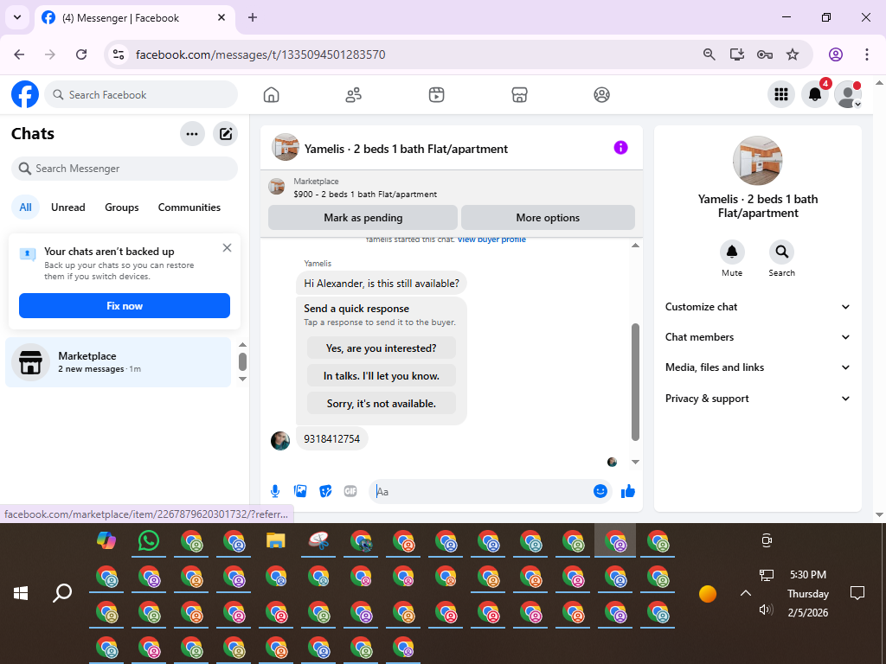The width and height of the screenshot is (886, 664).
Task: Open the Facebook logo home link
Action: [25, 94]
